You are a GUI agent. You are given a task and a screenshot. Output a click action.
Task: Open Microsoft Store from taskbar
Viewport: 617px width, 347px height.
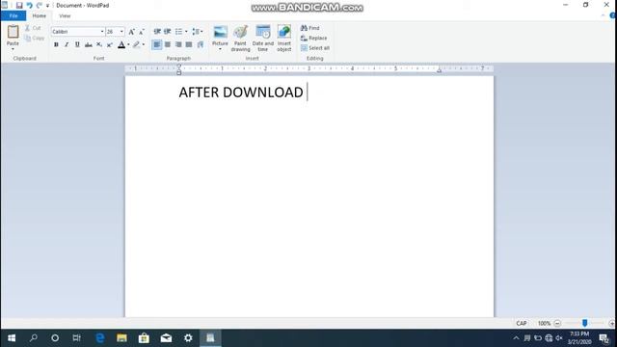[x=144, y=338]
